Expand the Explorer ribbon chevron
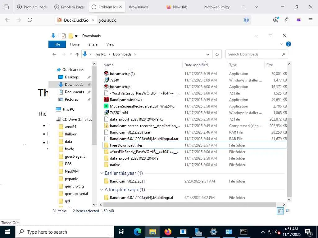 (281, 44)
